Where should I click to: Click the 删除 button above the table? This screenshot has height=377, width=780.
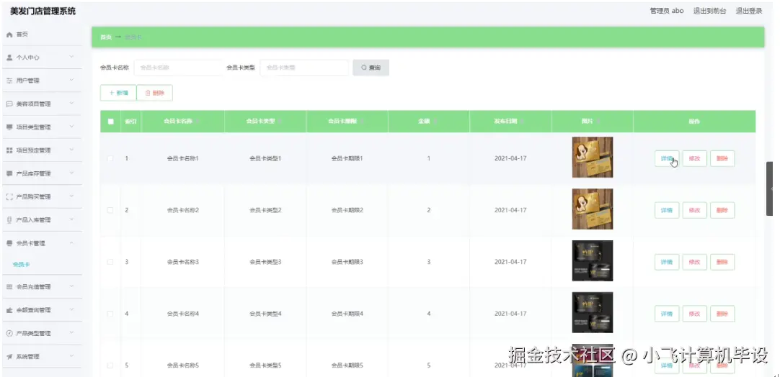[155, 93]
